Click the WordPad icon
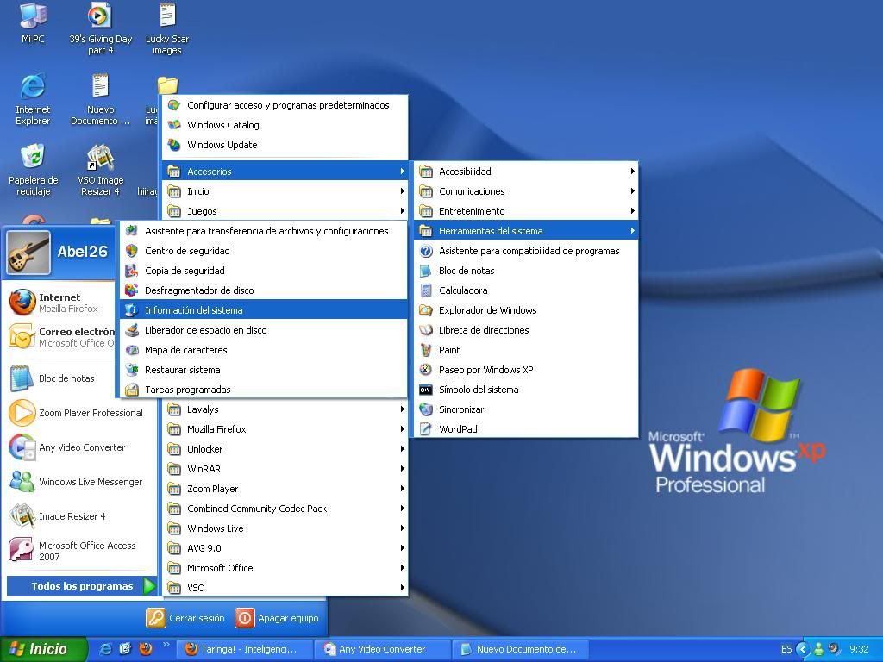 click(x=426, y=429)
